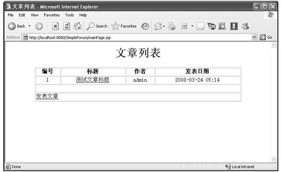
Task: Click the IE title bar document icon
Action: coord(8,6)
